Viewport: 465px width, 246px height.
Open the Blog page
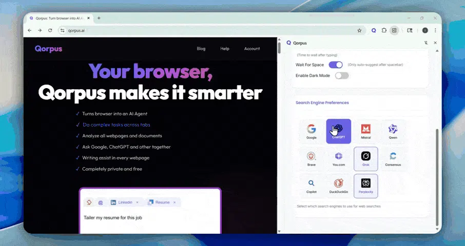[x=201, y=49]
